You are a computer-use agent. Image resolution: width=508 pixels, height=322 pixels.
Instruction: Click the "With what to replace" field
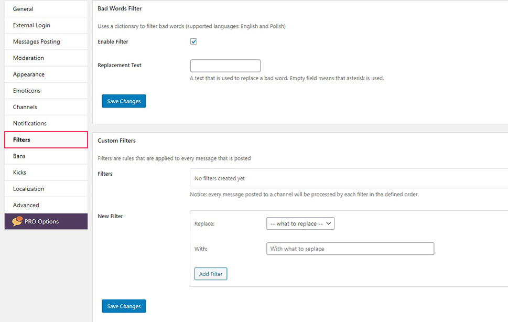(x=350, y=249)
